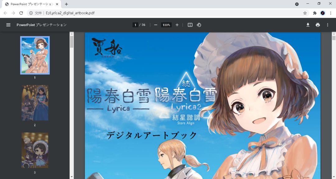Click the Lyrica title under 陽春白雪
The image size is (336, 179).
119,108
